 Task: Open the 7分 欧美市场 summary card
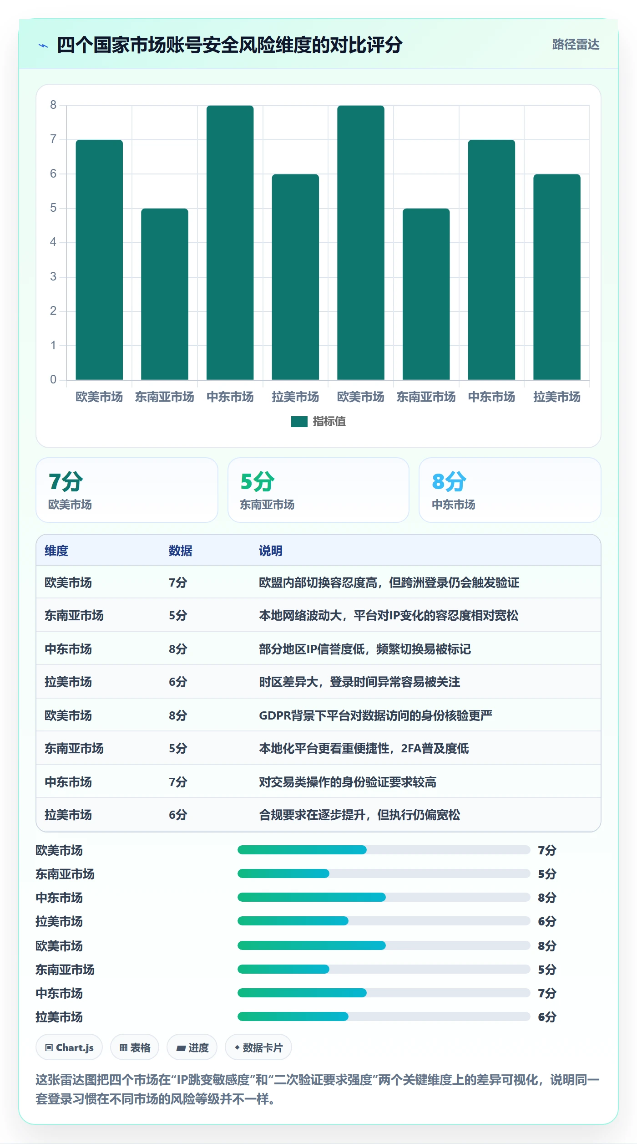click(x=127, y=490)
